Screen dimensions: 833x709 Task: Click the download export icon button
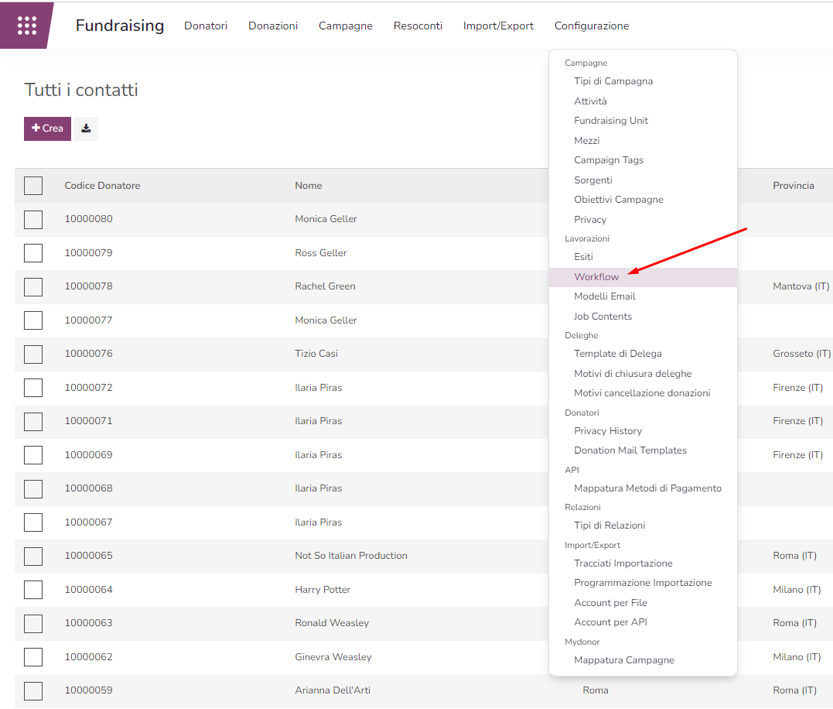point(86,128)
